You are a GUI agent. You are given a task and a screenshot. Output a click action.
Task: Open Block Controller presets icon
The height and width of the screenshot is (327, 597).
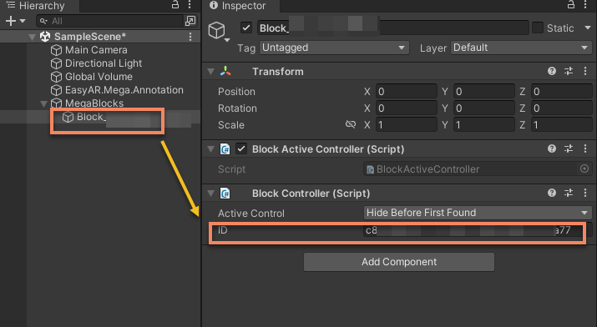(569, 193)
